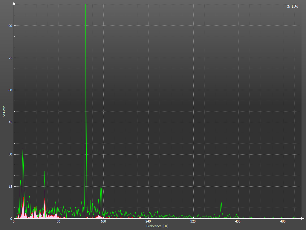Viewport: 306px width, 230px height.
Task: Click the green peak reaching about 33
Action: [x=23, y=149]
